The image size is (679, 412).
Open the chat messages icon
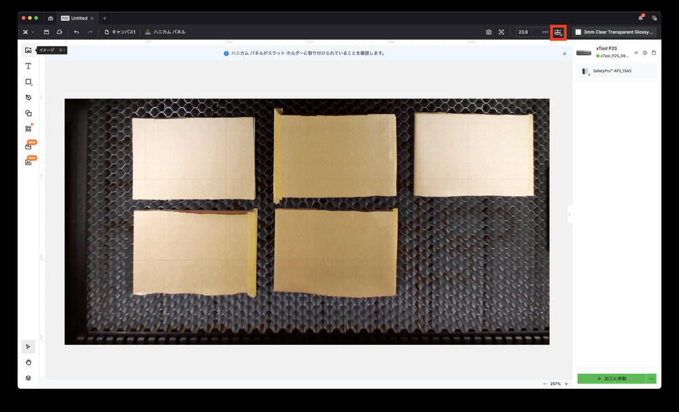[x=654, y=18]
